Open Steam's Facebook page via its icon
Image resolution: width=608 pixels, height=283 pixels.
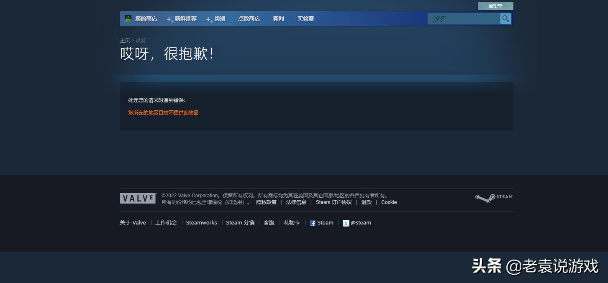(312, 223)
